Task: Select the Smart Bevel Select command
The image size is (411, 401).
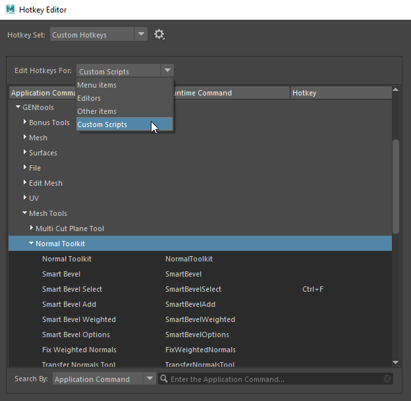Action: click(200, 289)
